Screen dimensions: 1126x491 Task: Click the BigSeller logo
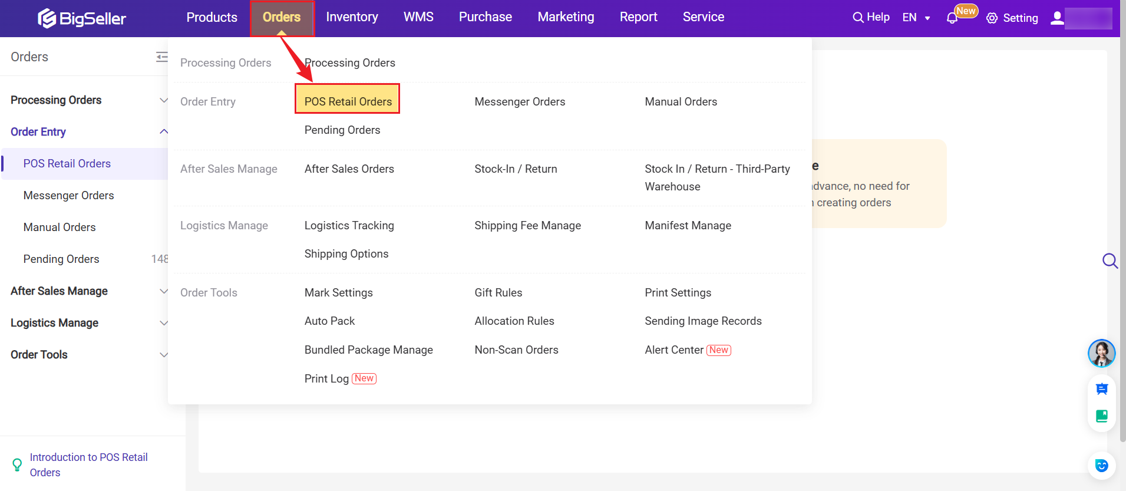click(x=82, y=18)
